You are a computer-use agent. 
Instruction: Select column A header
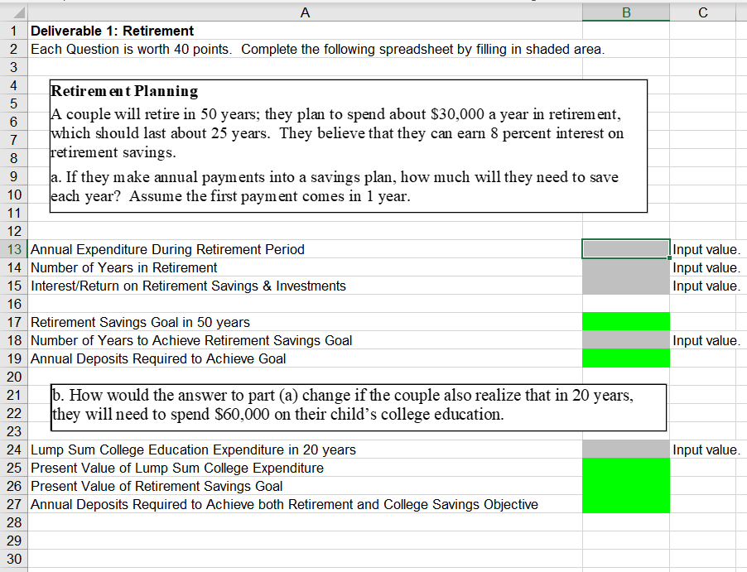click(x=305, y=12)
